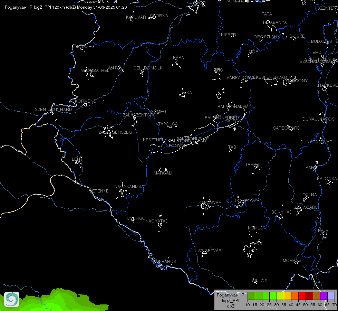
Task: Click the LENTI label
Action: point(78,159)
